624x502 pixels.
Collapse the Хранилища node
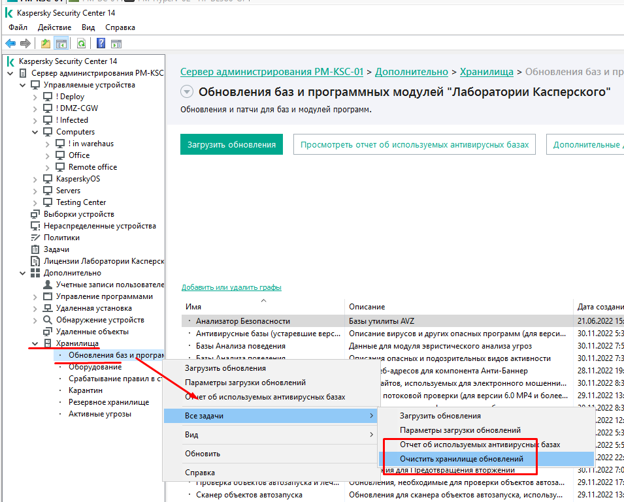35,343
